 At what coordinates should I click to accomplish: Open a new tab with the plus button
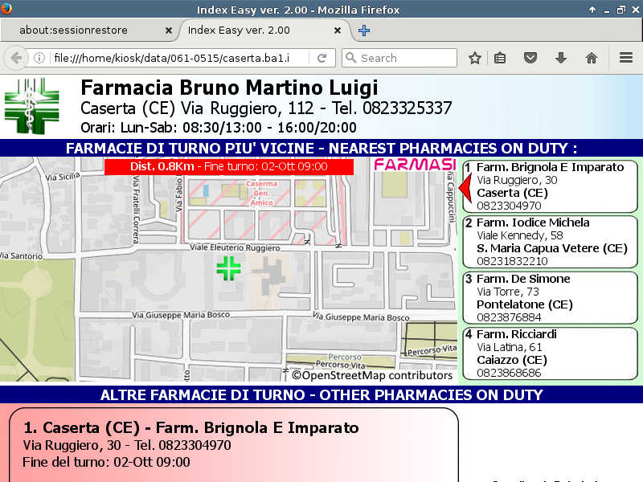click(364, 31)
